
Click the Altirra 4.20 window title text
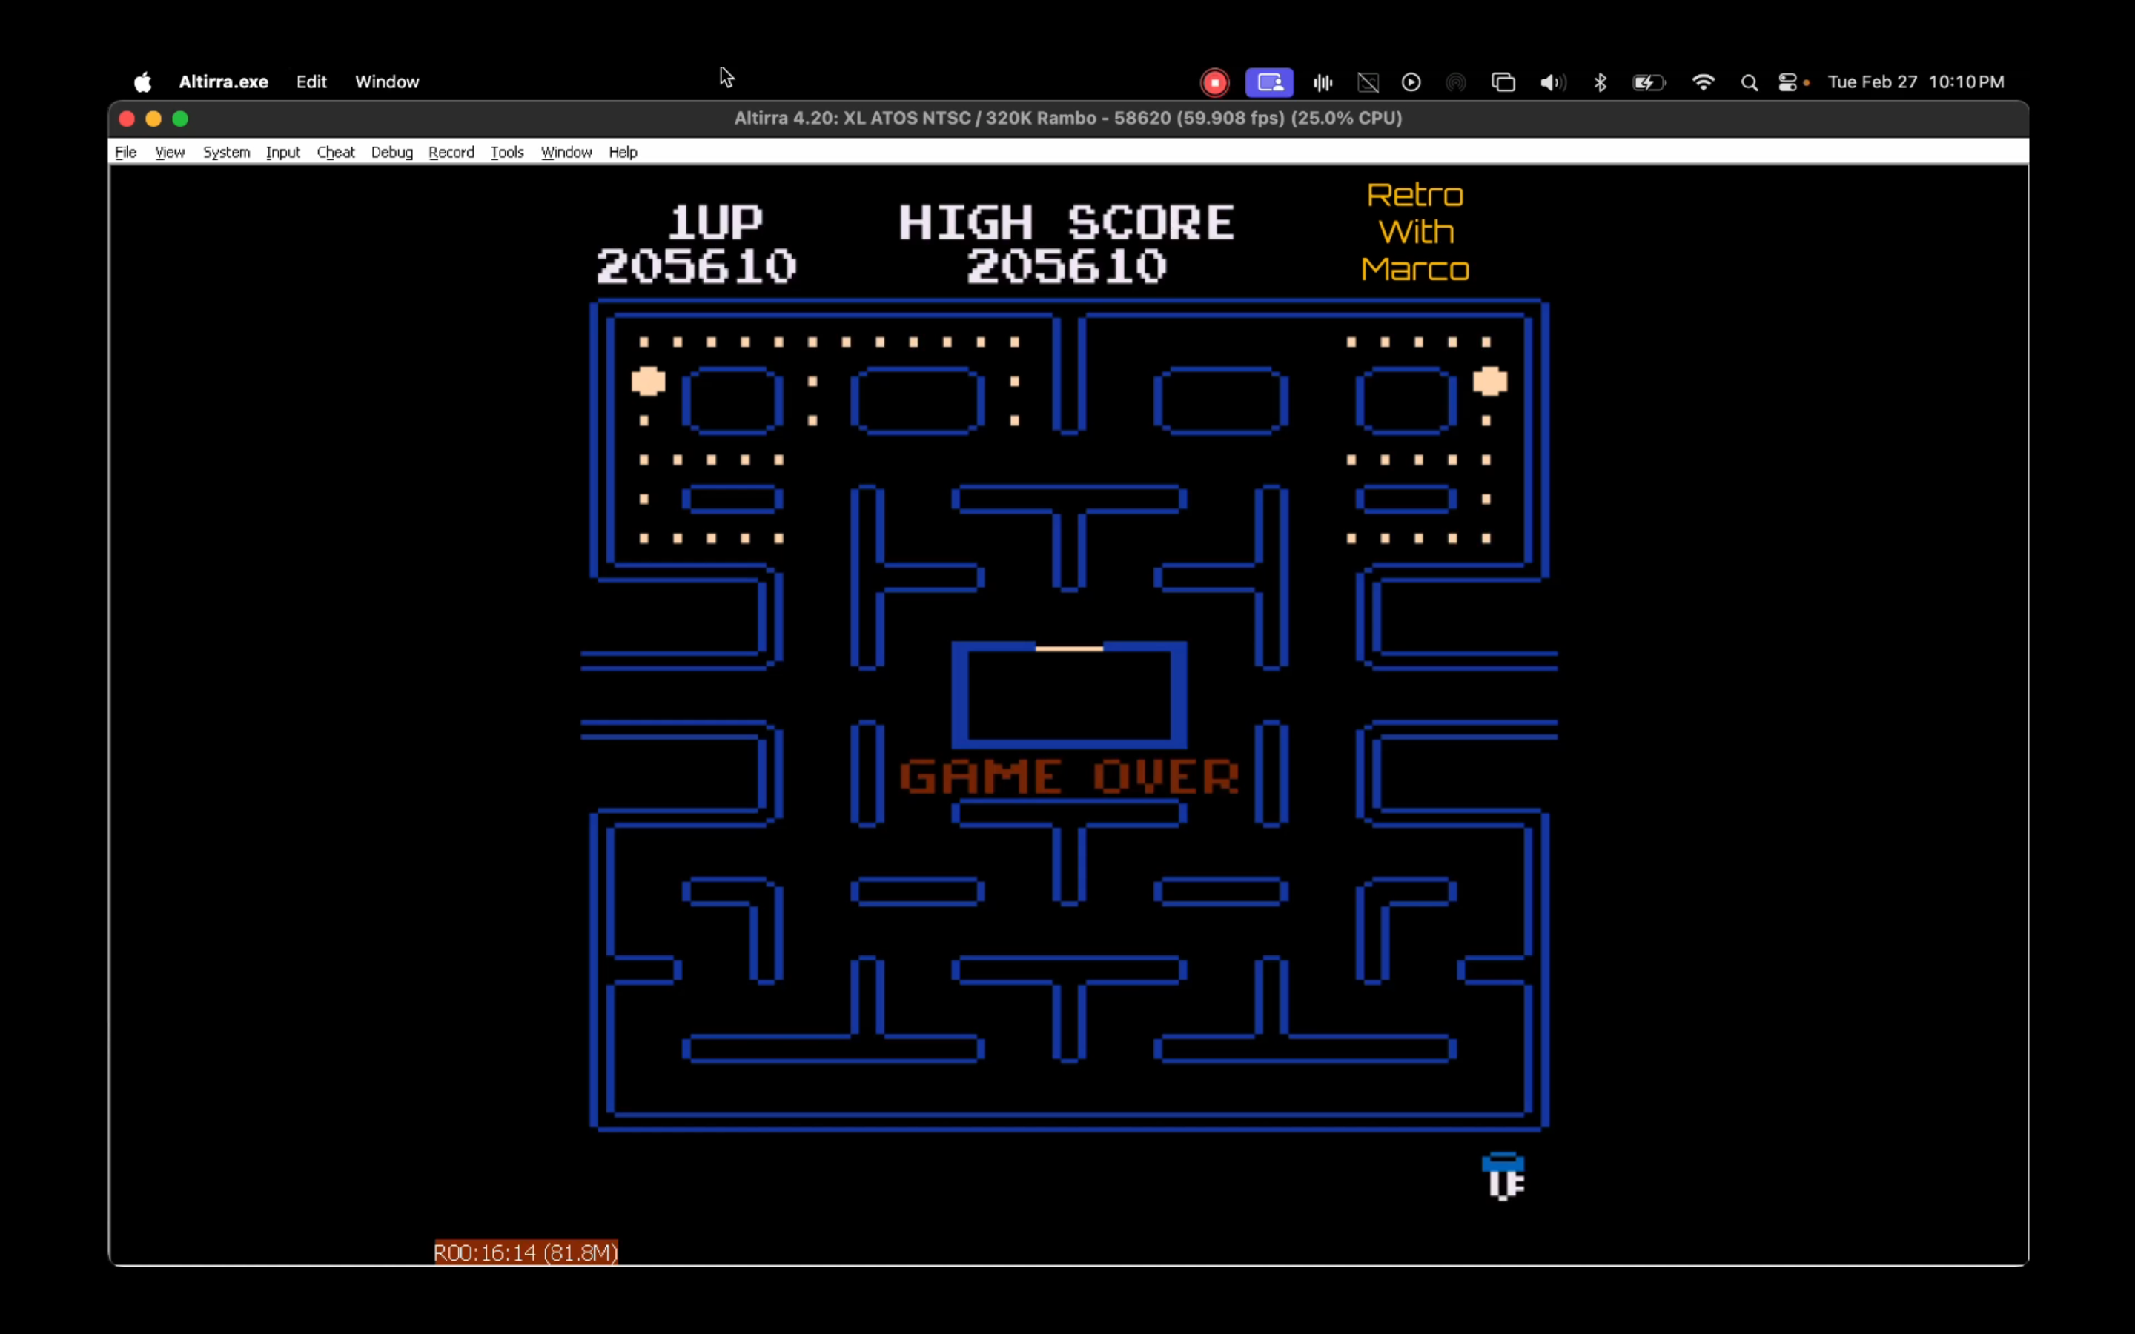(x=1067, y=119)
